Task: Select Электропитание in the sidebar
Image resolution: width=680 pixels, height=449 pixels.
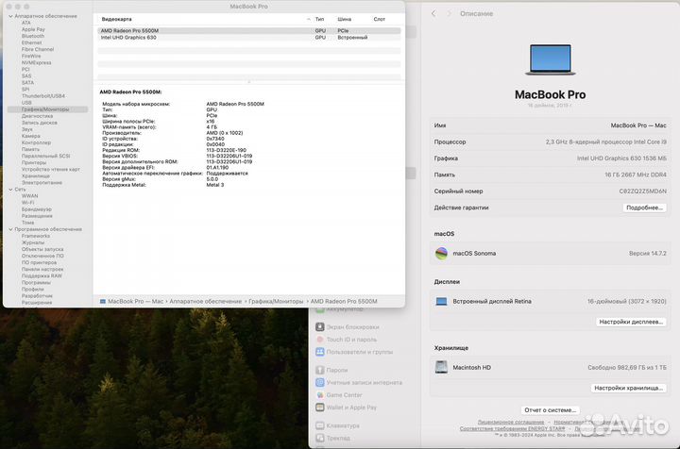Action: [x=42, y=183]
